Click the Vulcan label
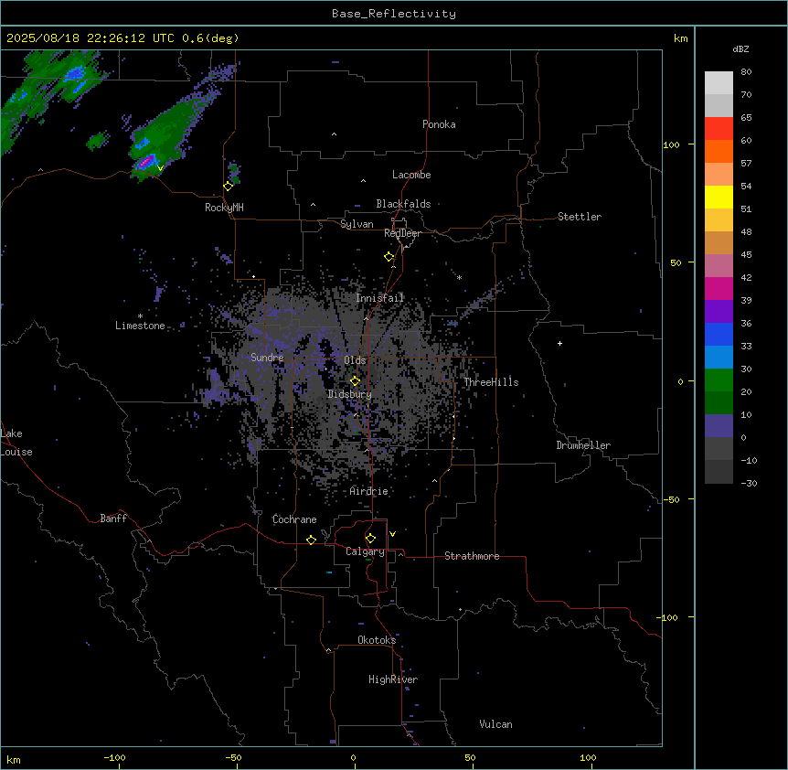 [495, 724]
